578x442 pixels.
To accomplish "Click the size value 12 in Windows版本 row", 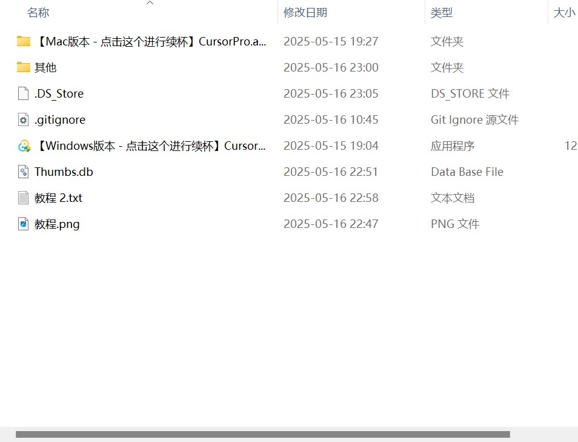I will tap(571, 146).
